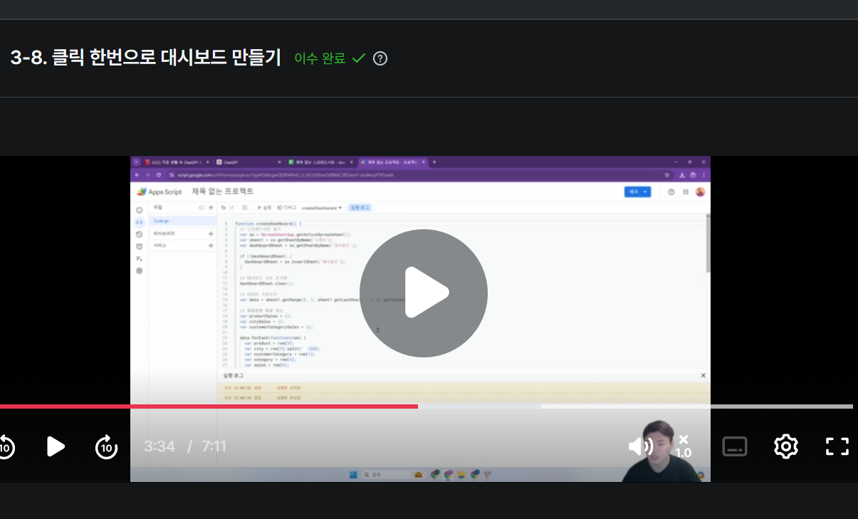Open the Overview info icon in Apps Script sidebar
The width and height of the screenshot is (858, 519).
click(140, 210)
